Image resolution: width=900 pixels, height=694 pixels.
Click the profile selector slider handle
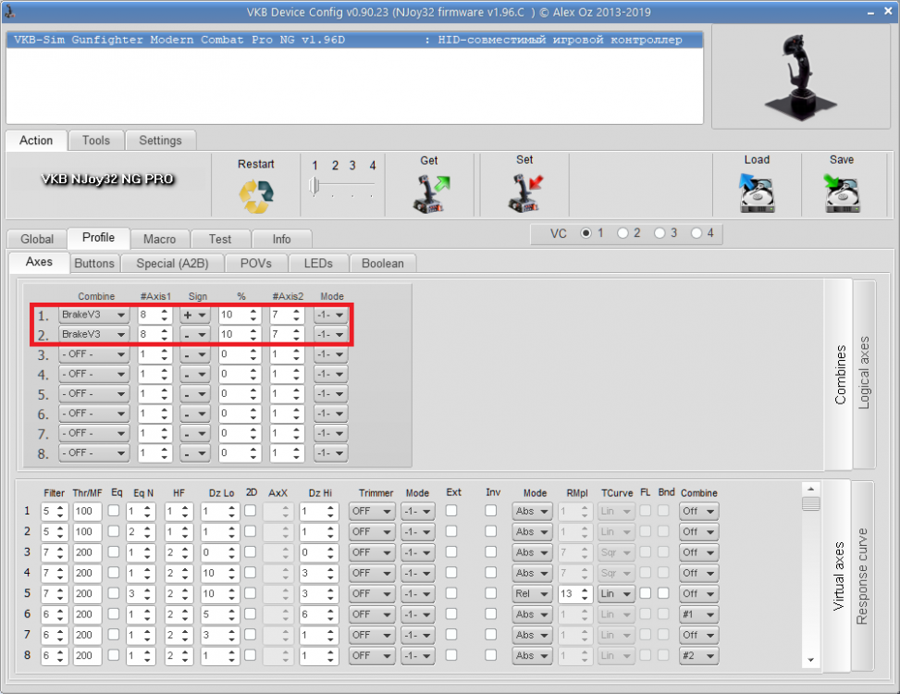[x=314, y=185]
